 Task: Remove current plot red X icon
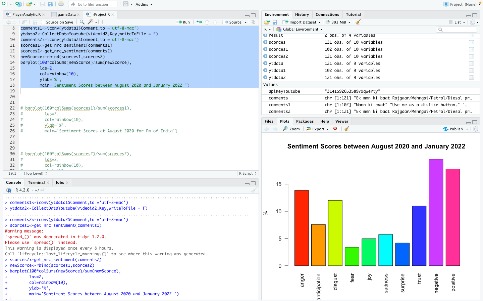[x=335, y=129]
